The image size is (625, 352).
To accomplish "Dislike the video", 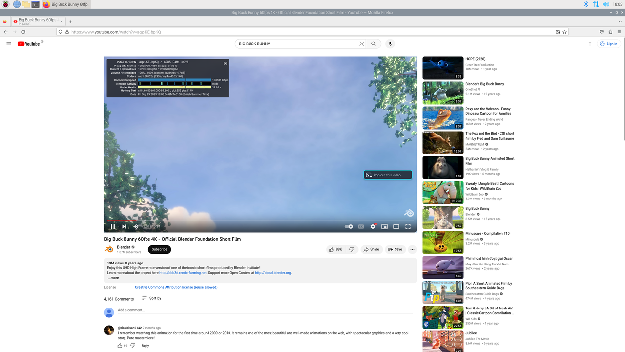I will click(x=352, y=249).
